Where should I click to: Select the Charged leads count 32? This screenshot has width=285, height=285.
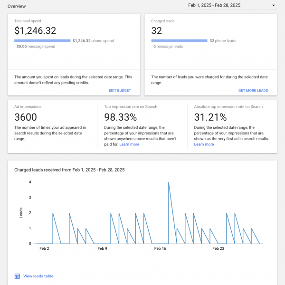click(157, 30)
